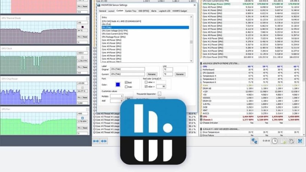306x172 pixels.
Task: Click the entry list scroll-up arrow
Action: 191,17
